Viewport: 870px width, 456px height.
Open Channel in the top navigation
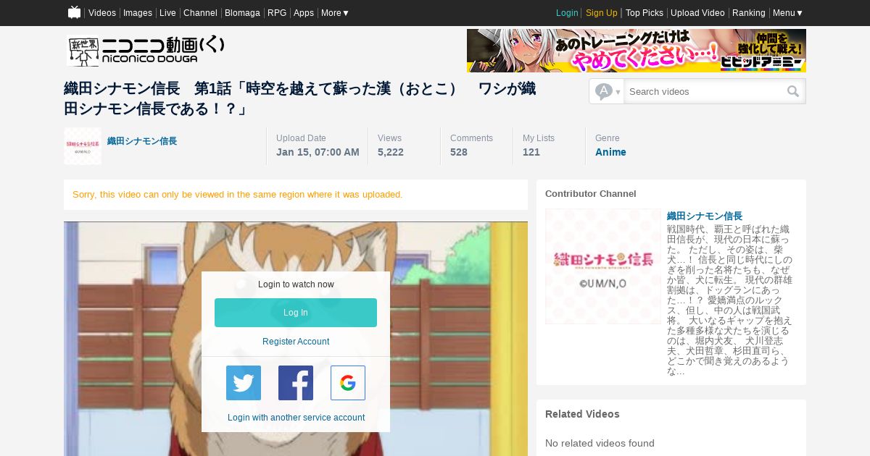pos(200,13)
